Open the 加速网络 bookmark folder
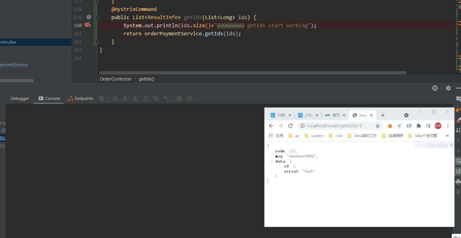 tap(393, 136)
